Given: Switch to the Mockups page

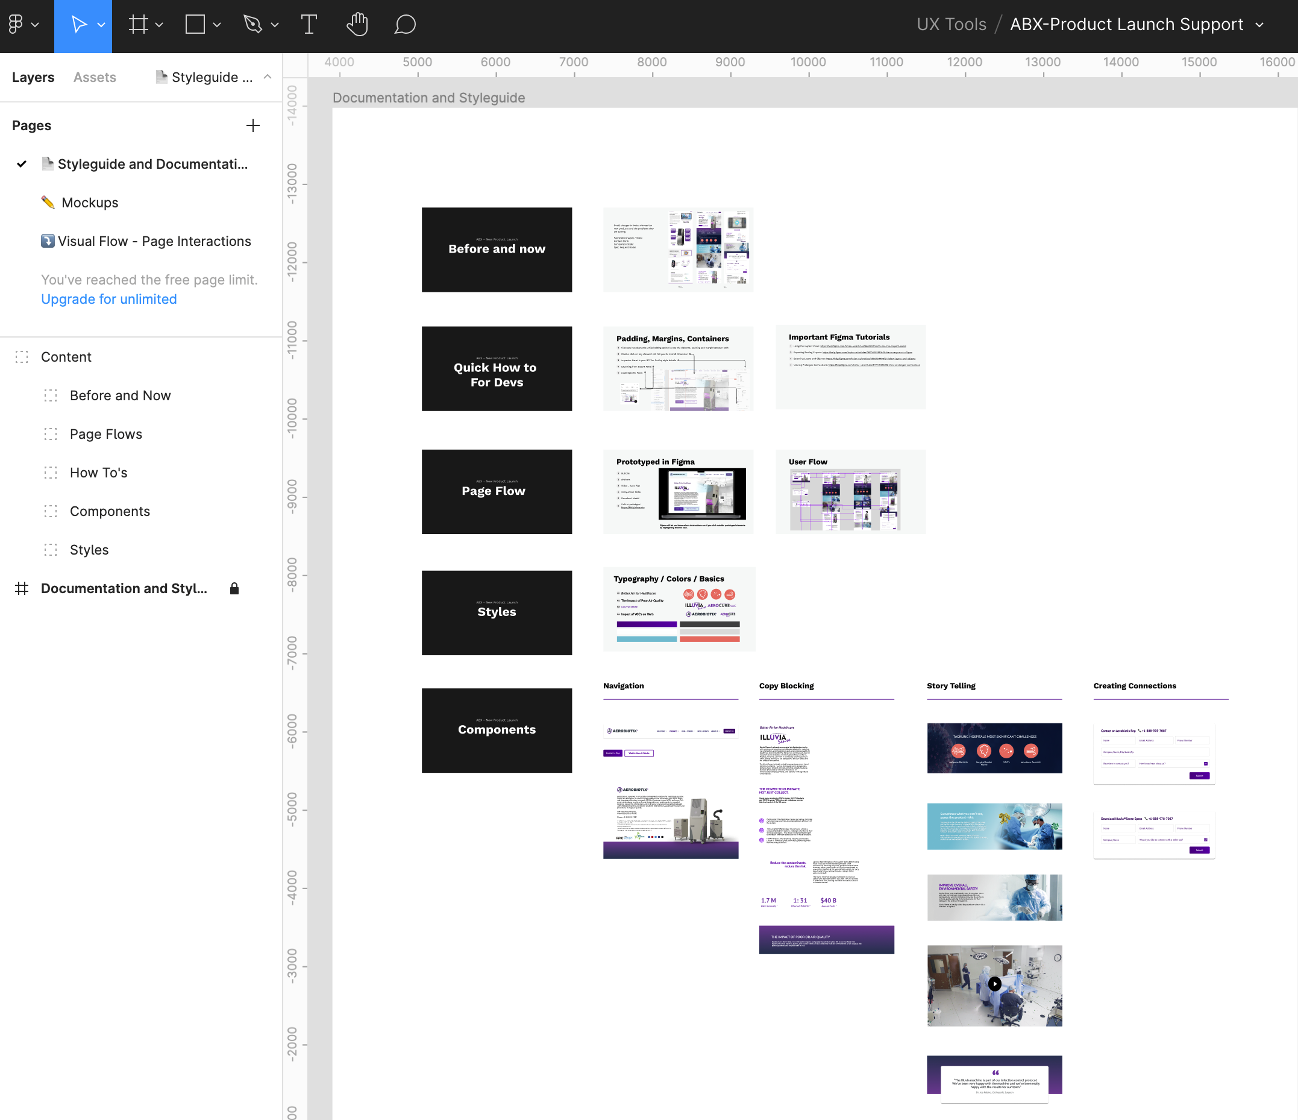Looking at the screenshot, I should pyautogui.click(x=90, y=203).
